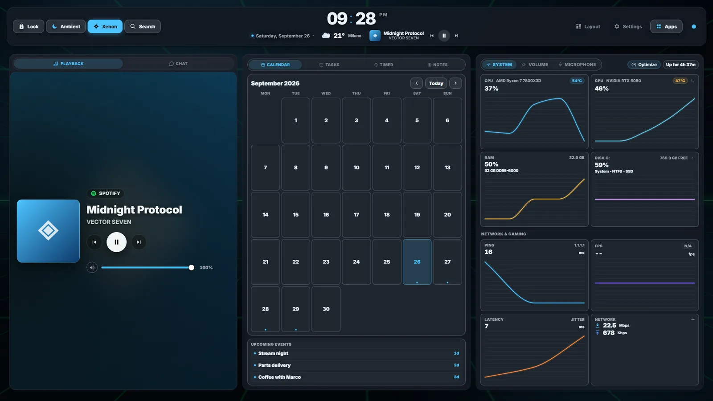
Task: Lock the dashboard with Lock button
Action: 29,26
